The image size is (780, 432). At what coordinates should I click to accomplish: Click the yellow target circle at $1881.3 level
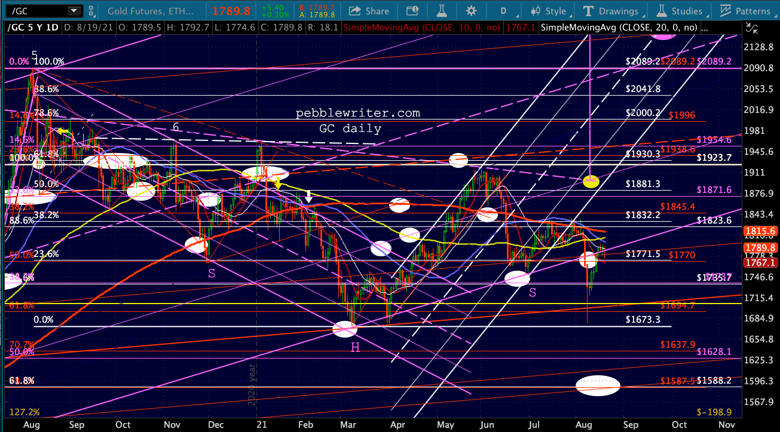591,181
